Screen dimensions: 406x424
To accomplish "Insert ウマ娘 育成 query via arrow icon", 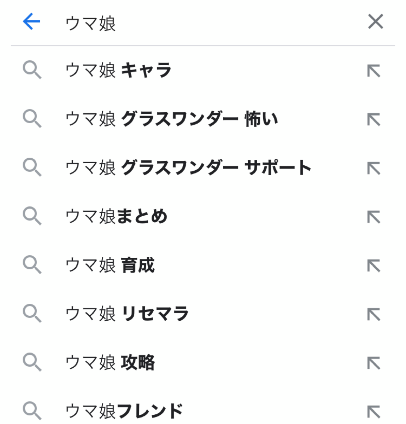I will [374, 266].
